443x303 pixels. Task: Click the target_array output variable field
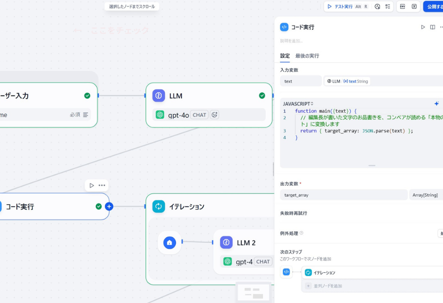[x=343, y=195]
